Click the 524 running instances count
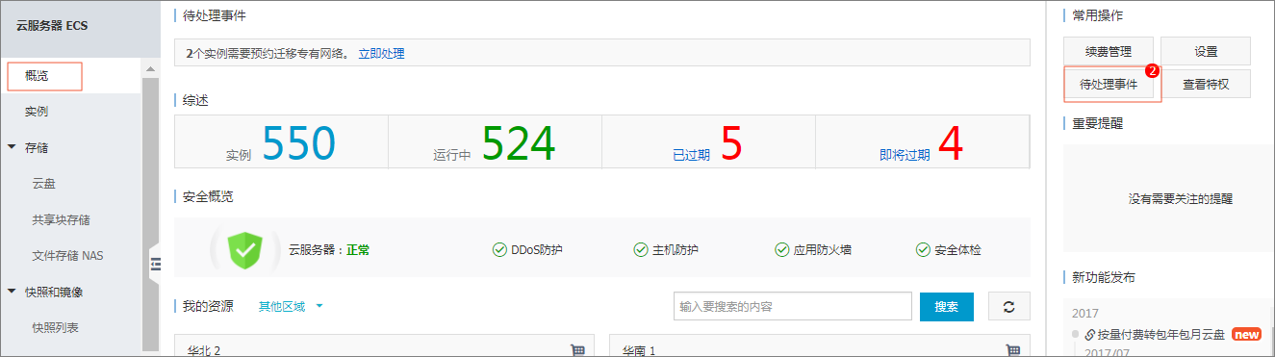1275x357 pixels. (x=519, y=143)
